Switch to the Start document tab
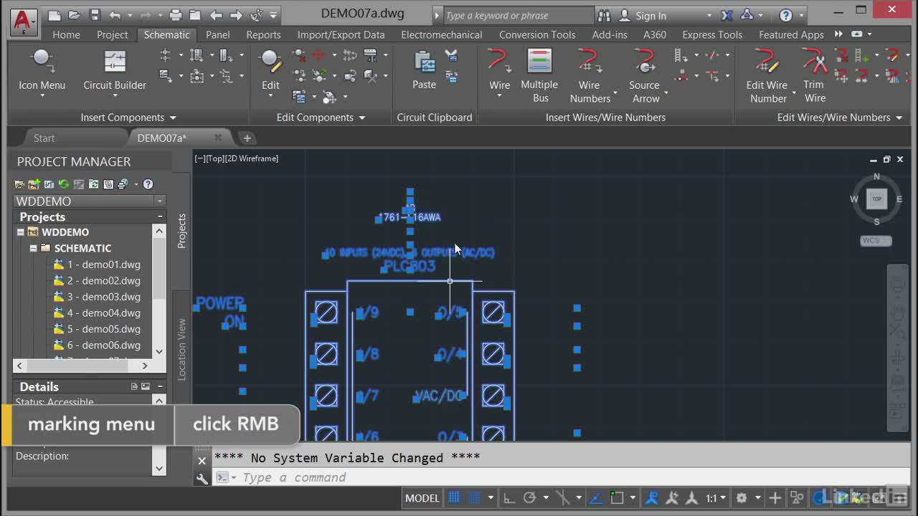The height and width of the screenshot is (516, 918). (44, 138)
